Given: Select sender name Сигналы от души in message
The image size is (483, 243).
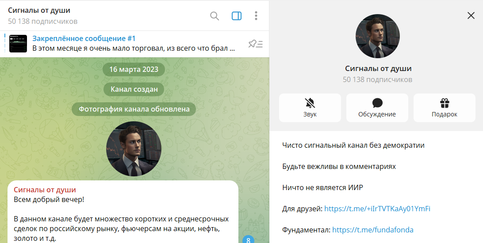Looking at the screenshot, I should coord(45,190).
